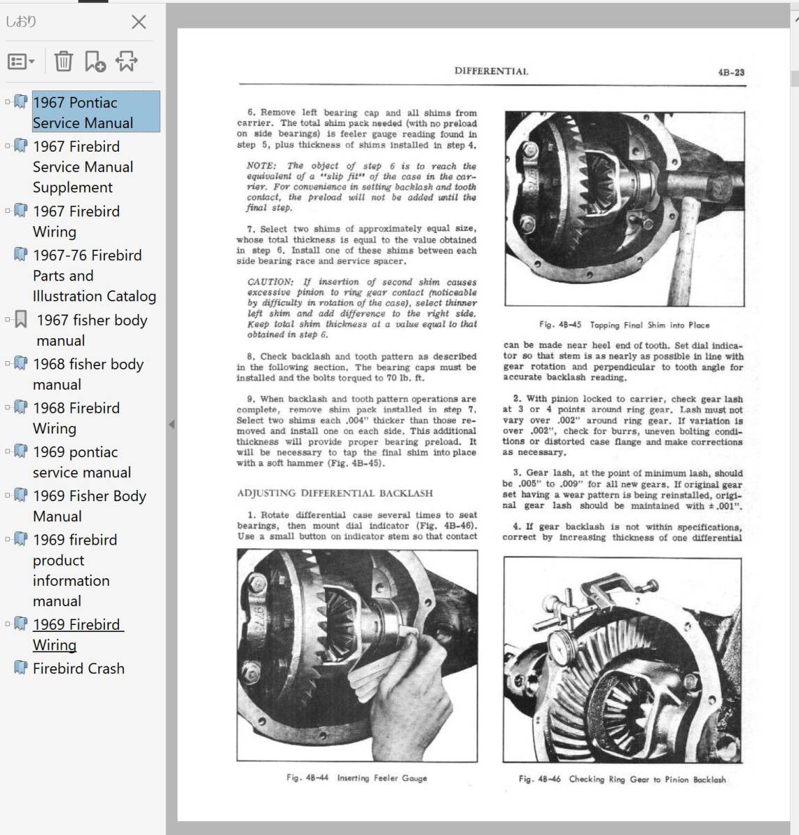Expand the 1969 Fisher Body Manual node
The width and height of the screenshot is (799, 835).
click(8, 495)
